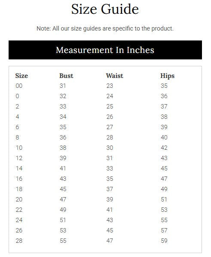This screenshot has width=211, height=257.
Task: Select the Hips column header
Action: (x=167, y=76)
